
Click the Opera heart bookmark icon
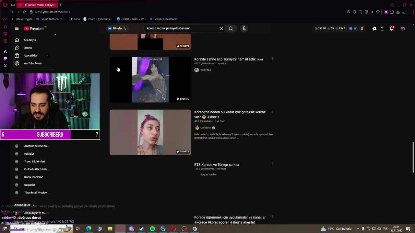pos(378,12)
